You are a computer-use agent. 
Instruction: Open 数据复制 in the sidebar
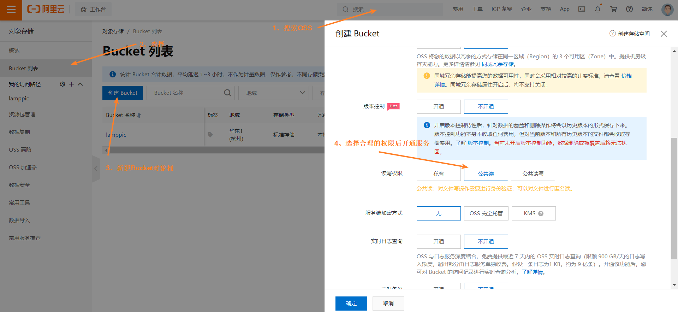19,132
